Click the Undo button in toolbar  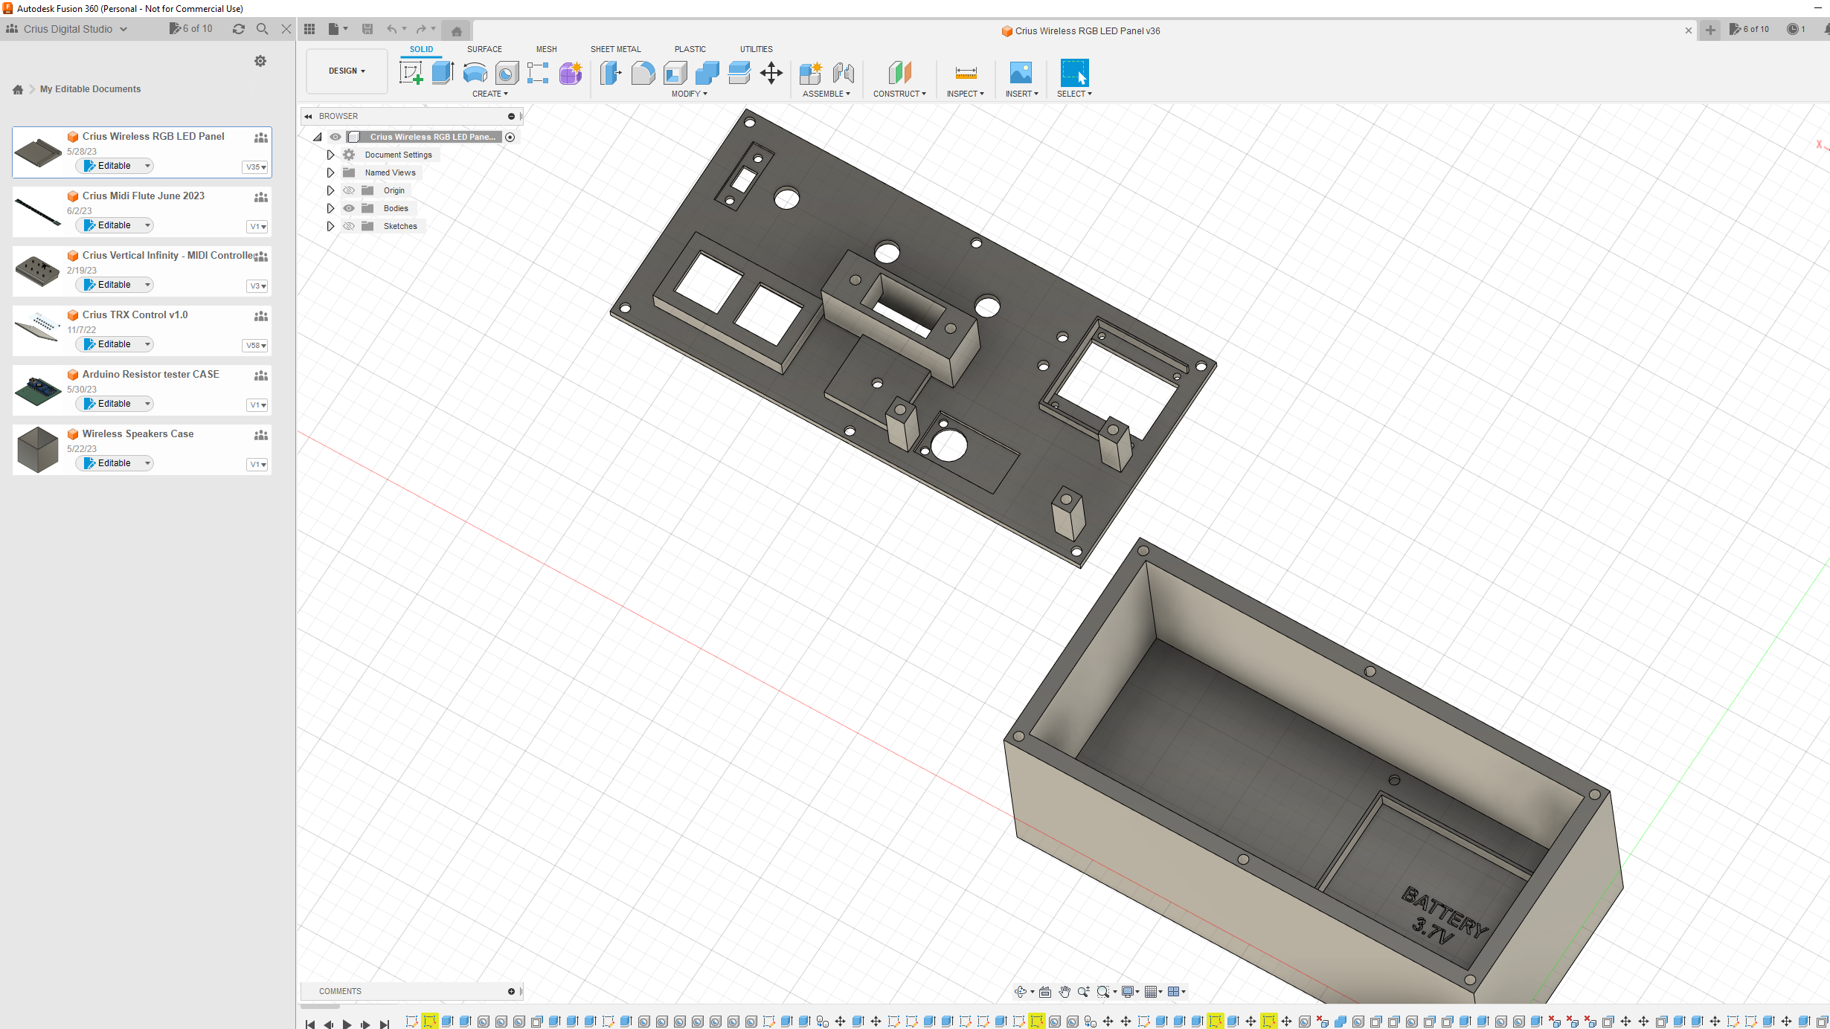(x=392, y=29)
